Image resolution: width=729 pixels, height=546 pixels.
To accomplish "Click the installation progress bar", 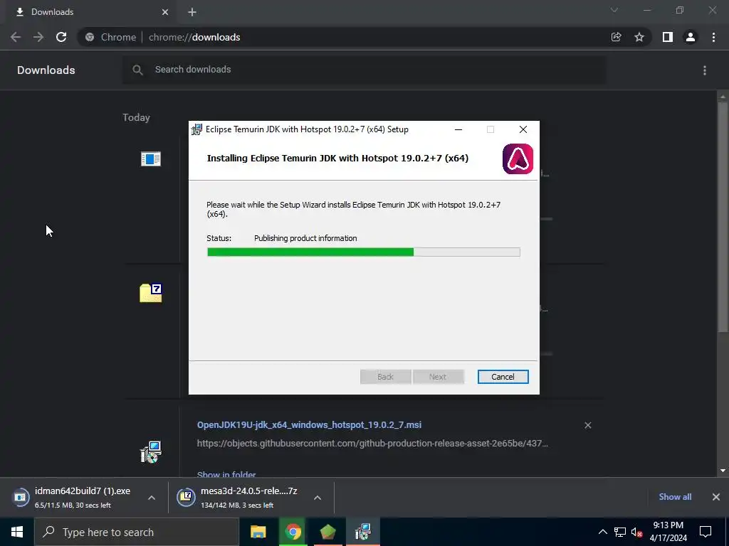I will point(364,252).
